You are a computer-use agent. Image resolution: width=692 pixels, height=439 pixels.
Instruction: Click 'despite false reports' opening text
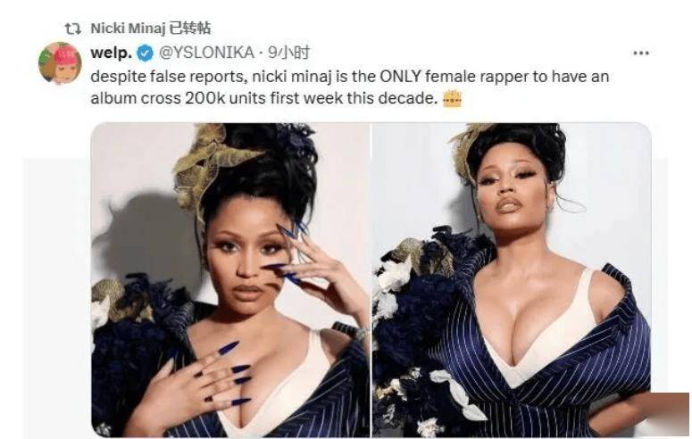(x=168, y=77)
